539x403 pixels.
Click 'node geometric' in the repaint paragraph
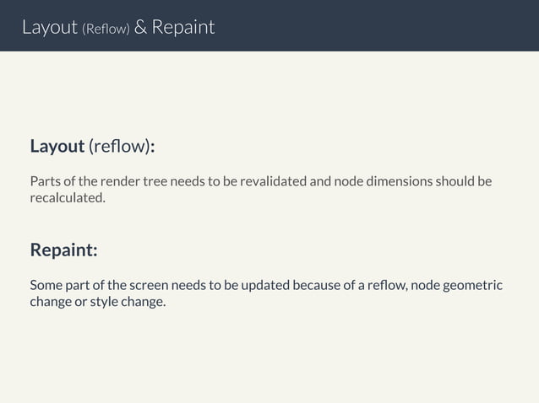tap(457, 285)
